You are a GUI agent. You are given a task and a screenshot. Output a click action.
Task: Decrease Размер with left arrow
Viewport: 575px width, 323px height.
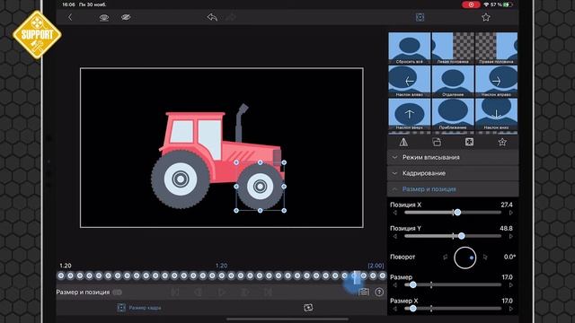[395, 285]
